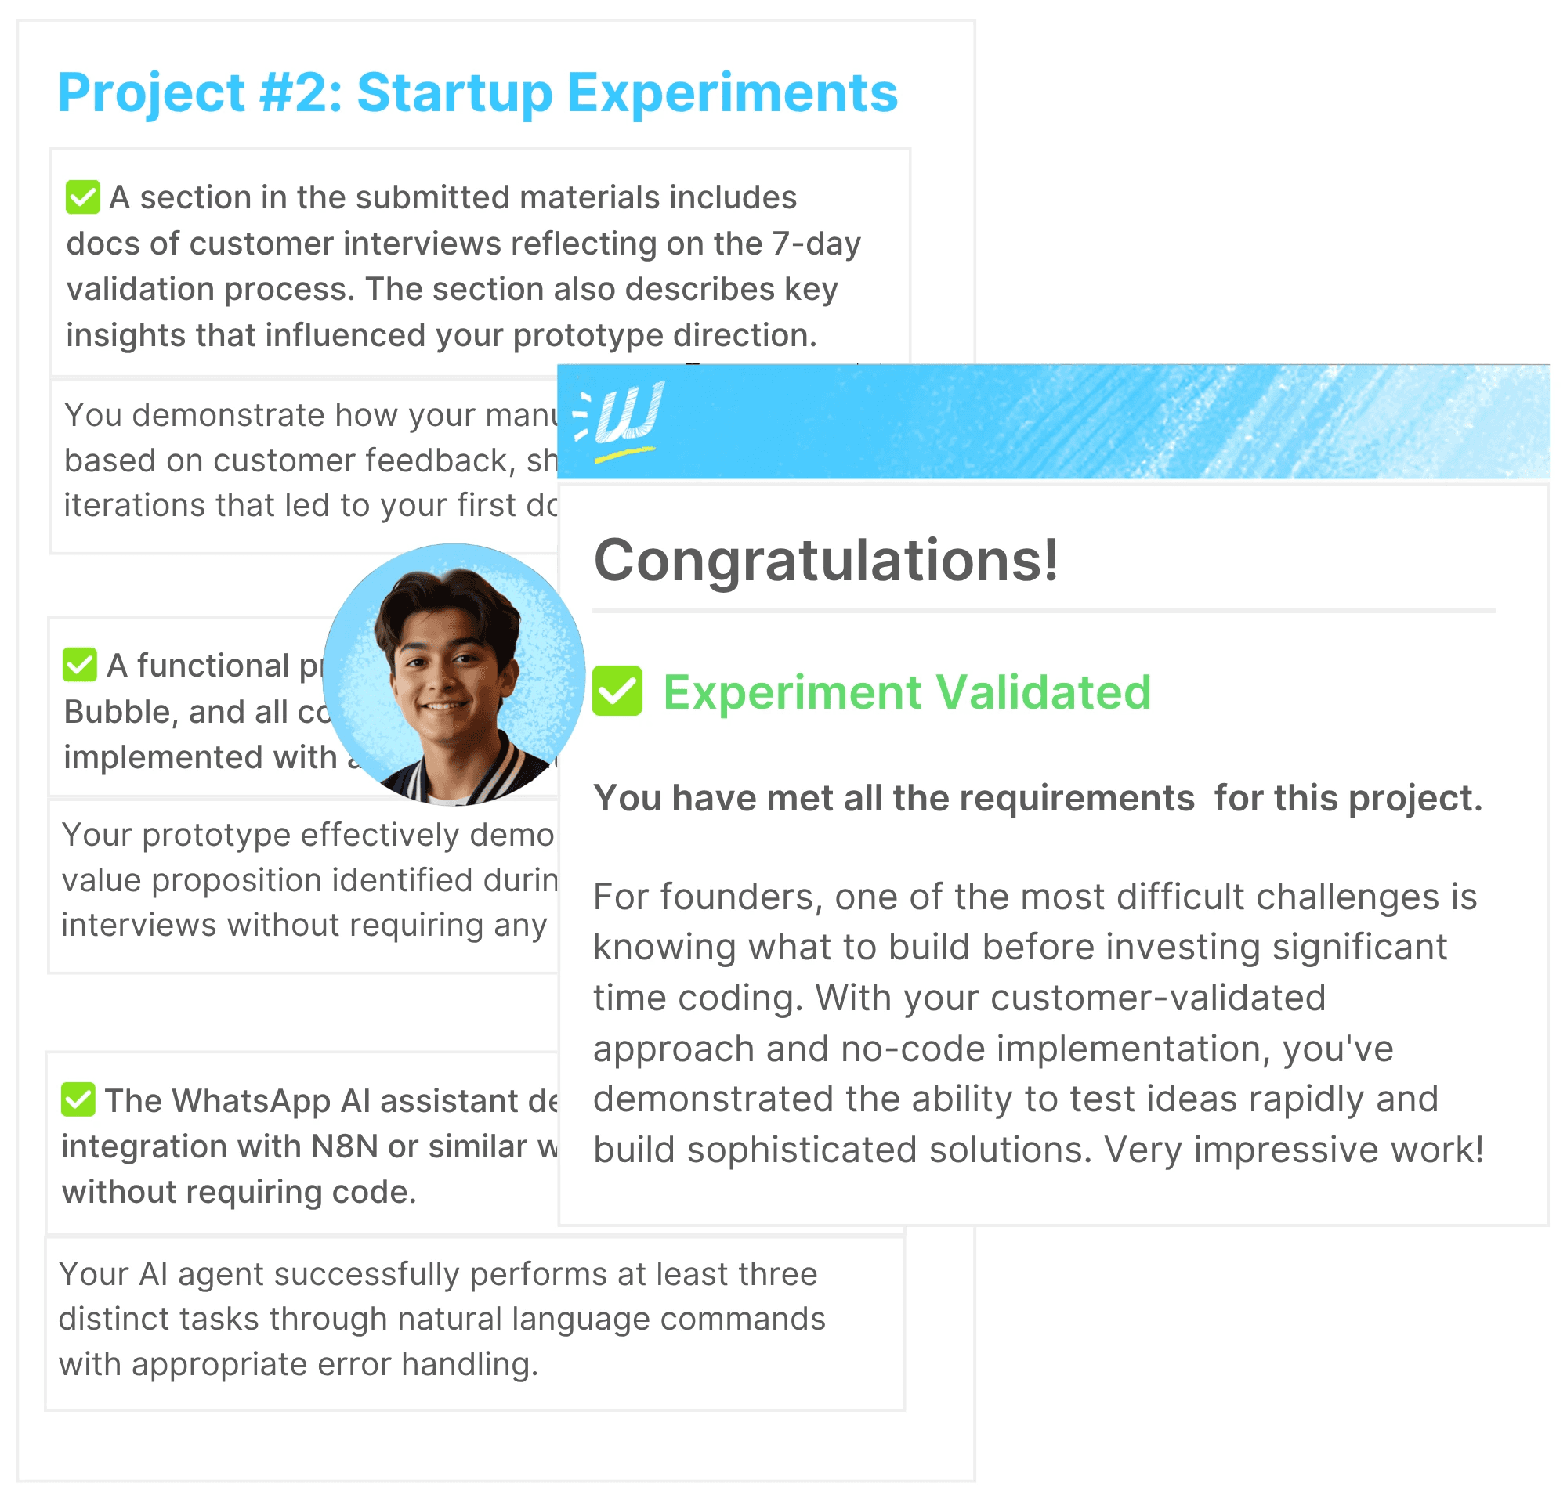Screen dimensions: 1567x1491
Task: Click the Experiment Validated text
Action: 907,692
